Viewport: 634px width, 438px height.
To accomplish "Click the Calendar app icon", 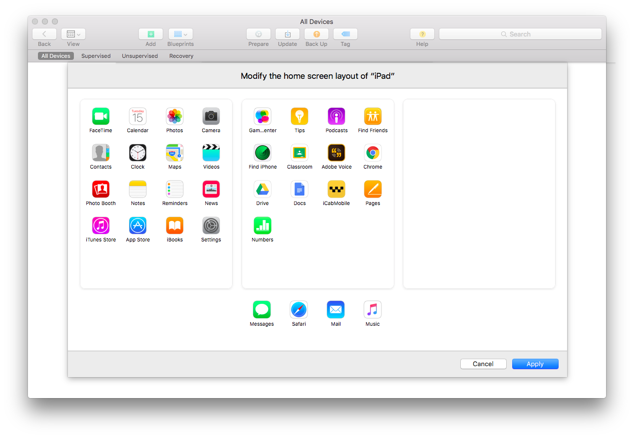I will pyautogui.click(x=138, y=116).
